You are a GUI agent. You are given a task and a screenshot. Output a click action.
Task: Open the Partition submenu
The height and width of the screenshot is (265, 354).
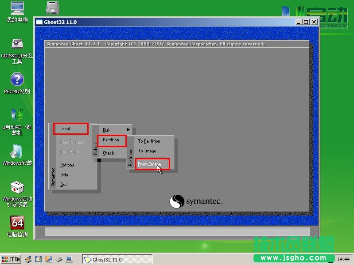(x=111, y=140)
